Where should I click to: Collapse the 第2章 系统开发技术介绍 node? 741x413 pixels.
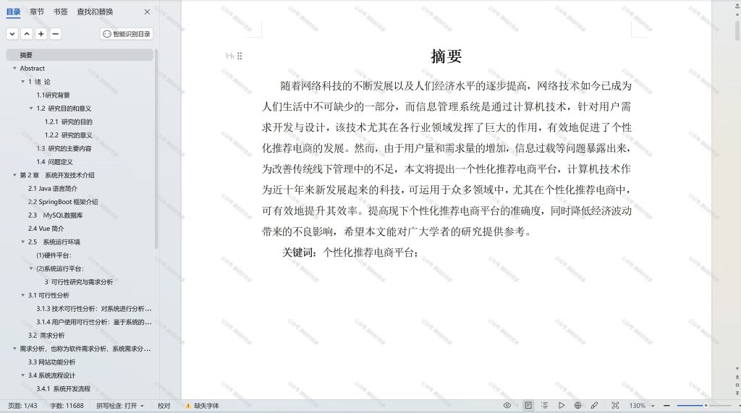(x=14, y=175)
